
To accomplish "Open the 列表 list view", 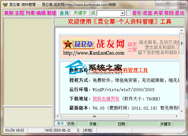I will pos(30,13).
